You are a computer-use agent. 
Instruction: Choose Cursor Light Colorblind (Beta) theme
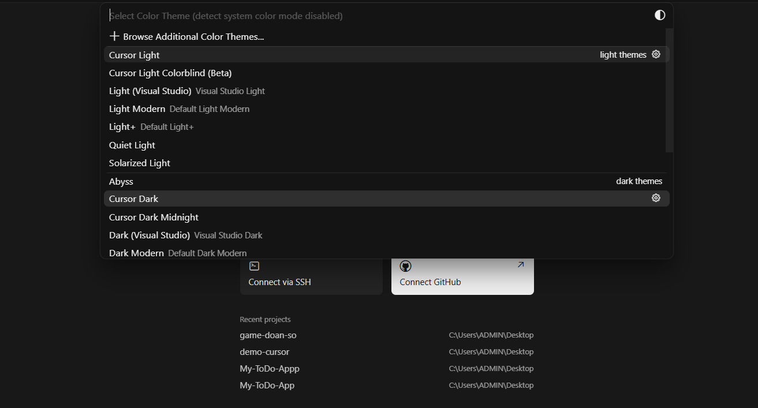386,73
